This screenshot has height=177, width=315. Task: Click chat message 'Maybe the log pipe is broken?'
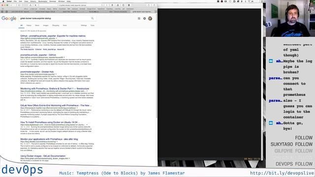[x=298, y=66]
